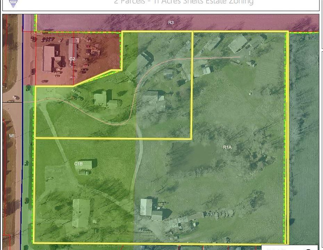Viewport: 323px width, 250px height.
Task: Select the large commercial building left of C2
Action: point(49,58)
